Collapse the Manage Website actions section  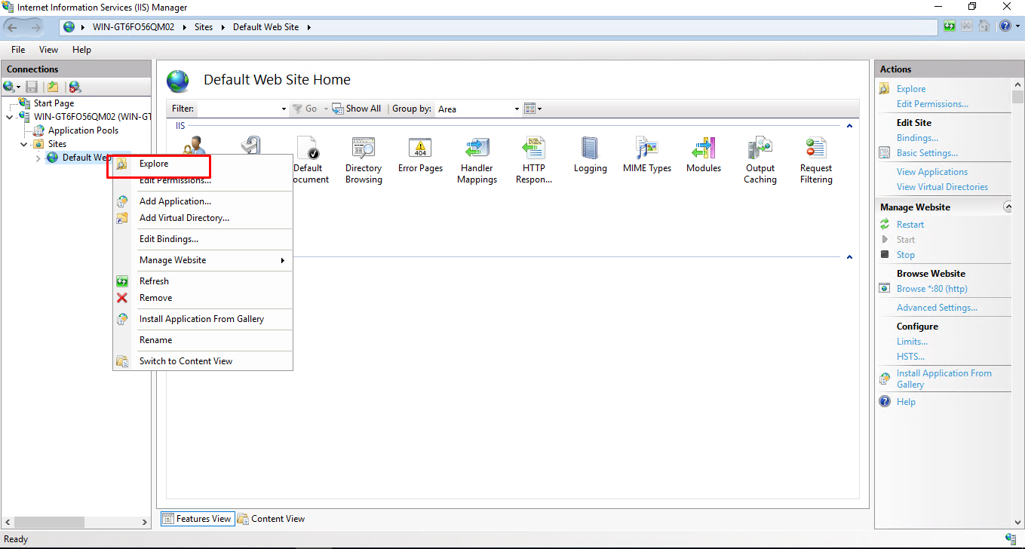pos(1007,207)
